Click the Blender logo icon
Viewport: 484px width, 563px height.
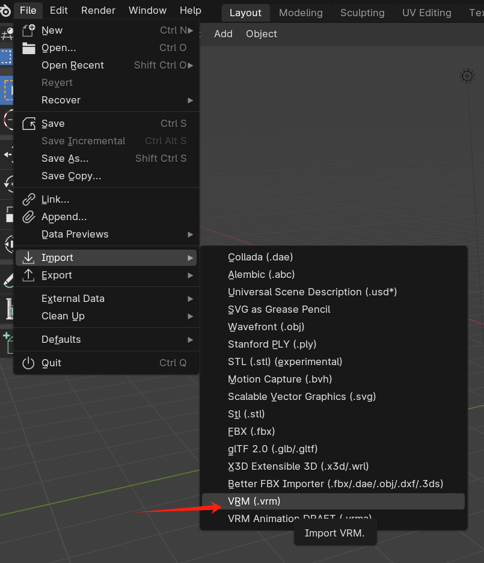tap(5, 10)
